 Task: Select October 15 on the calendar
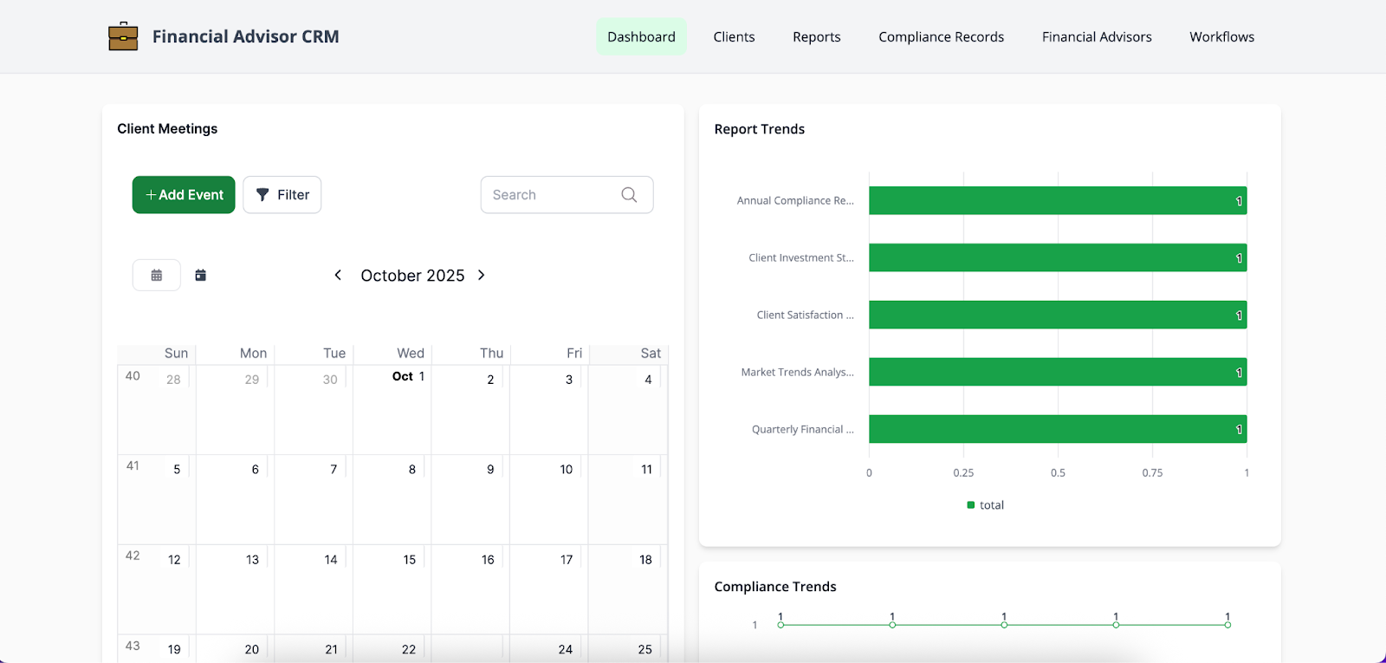pos(410,560)
